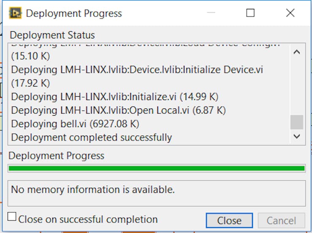Enable Close on successful completion checkbox
312x233 pixels.
12,217
